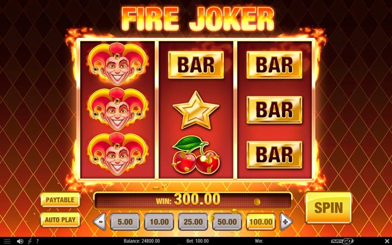392x245 pixels.
Task: Select the 10.00 bet value
Action: (x=159, y=222)
